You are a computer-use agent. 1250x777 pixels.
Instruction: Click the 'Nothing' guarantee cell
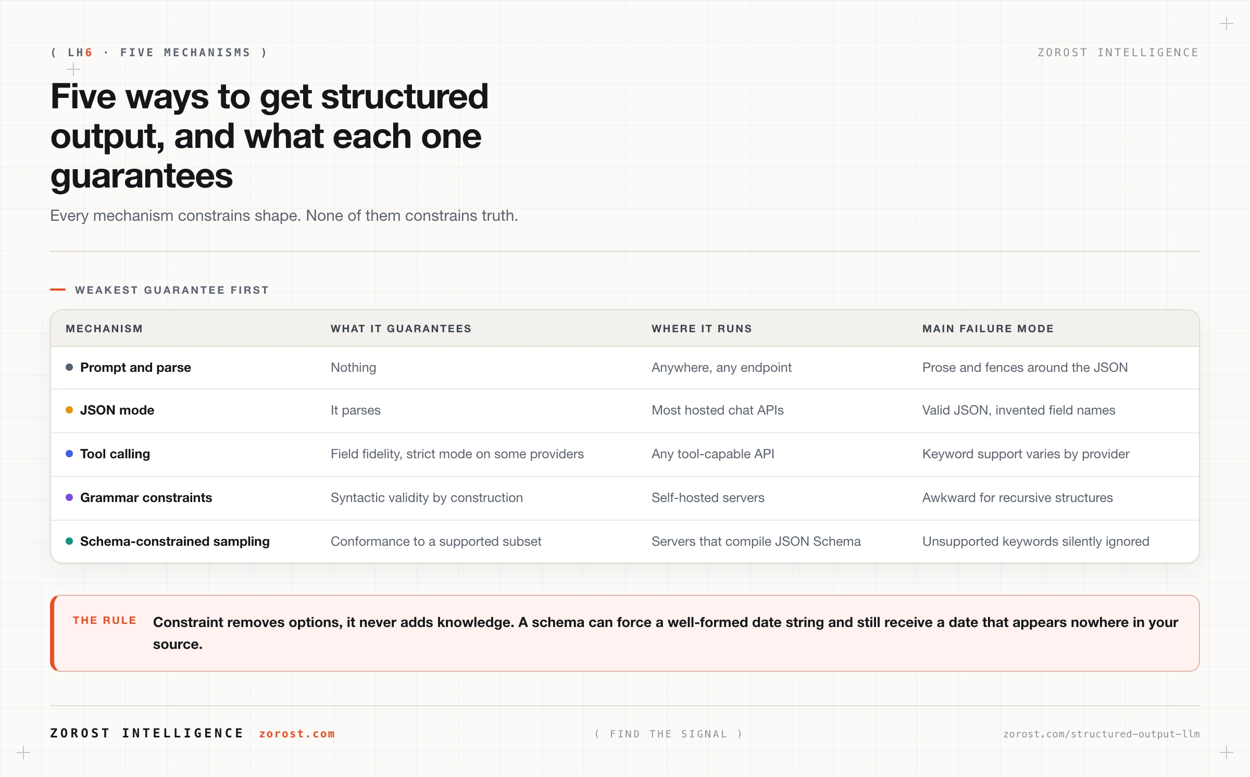(x=353, y=368)
